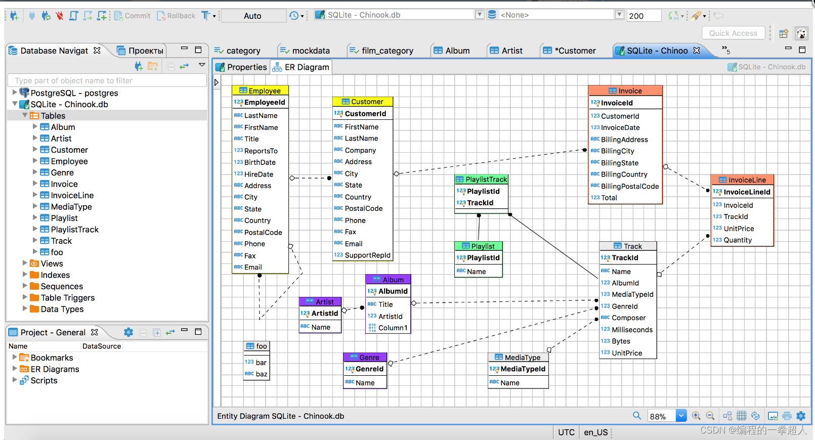815x440 pixels.
Task: Expand the Employee table node
Action: coord(35,161)
